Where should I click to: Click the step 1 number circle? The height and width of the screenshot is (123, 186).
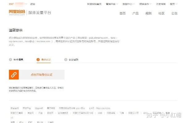pos(11,60)
